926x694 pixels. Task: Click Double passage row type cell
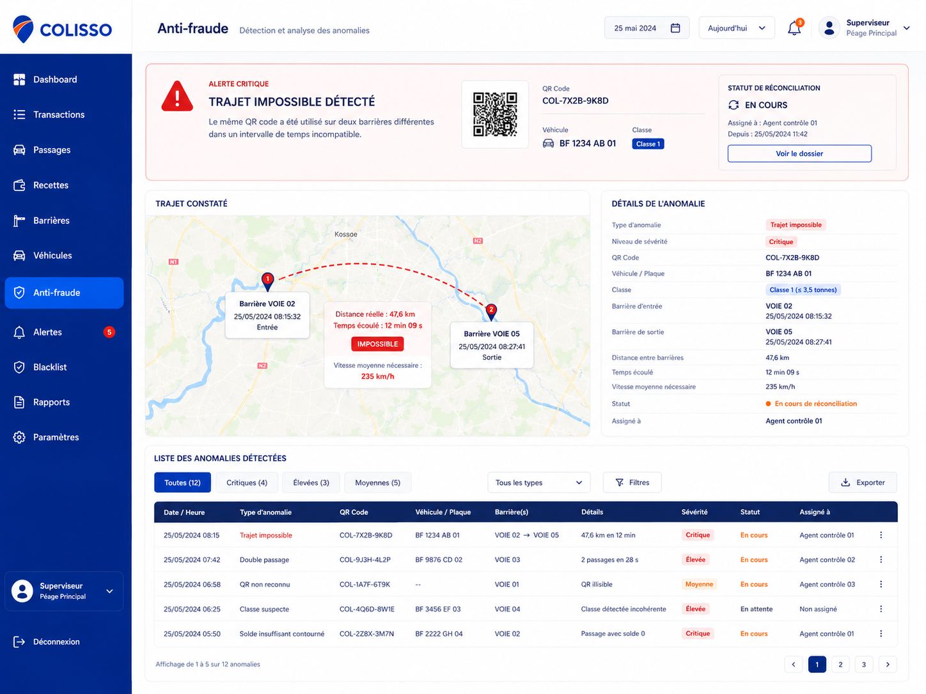tap(264, 560)
